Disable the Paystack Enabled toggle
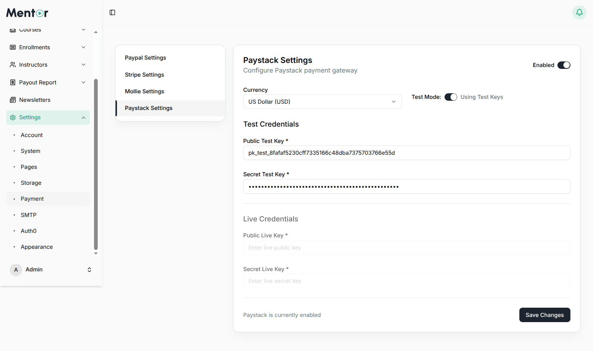The width and height of the screenshot is (593, 351). [564, 65]
